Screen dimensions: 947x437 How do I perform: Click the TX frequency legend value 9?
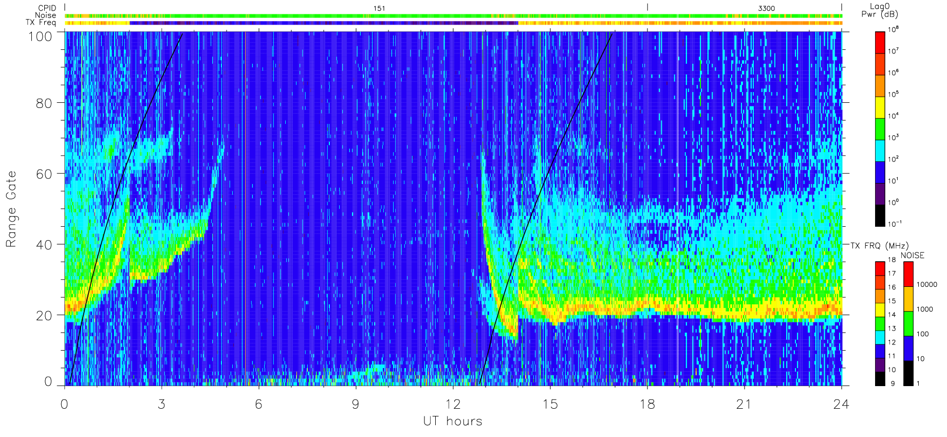coord(893,384)
